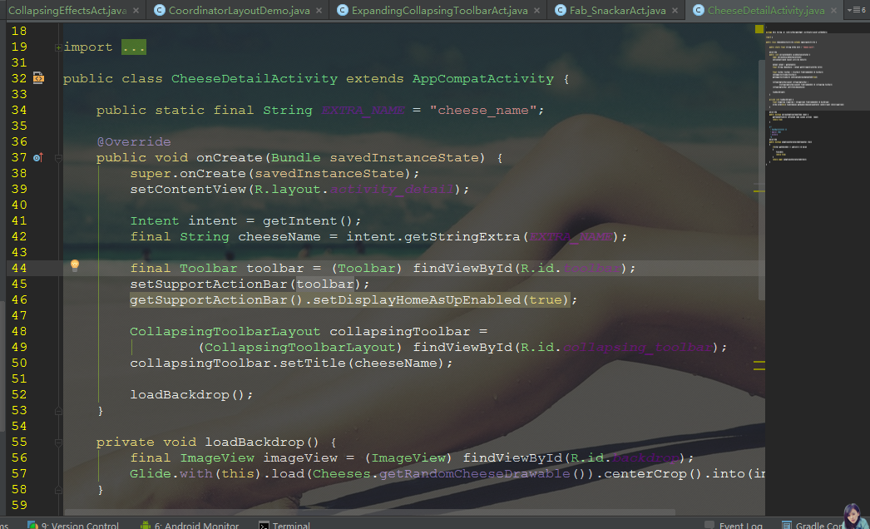Screen dimensions: 870x529
Task: Expand the collapsed import statements
Action: coord(58,47)
